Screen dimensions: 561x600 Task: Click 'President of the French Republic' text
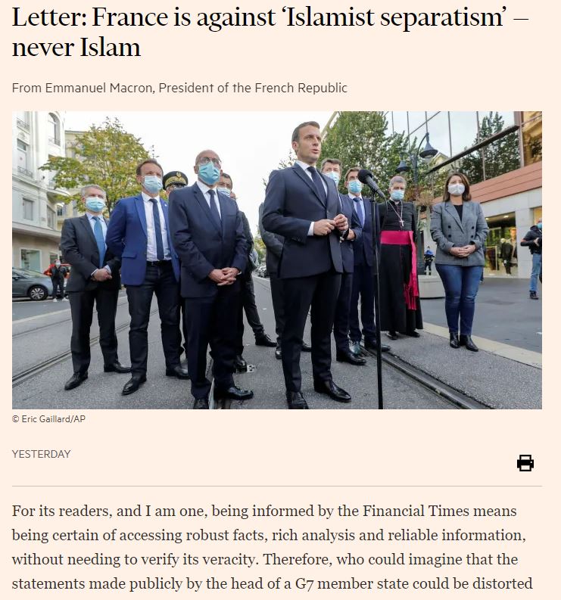pyautogui.click(x=253, y=88)
